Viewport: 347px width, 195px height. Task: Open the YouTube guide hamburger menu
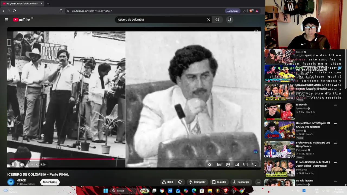(7, 19)
